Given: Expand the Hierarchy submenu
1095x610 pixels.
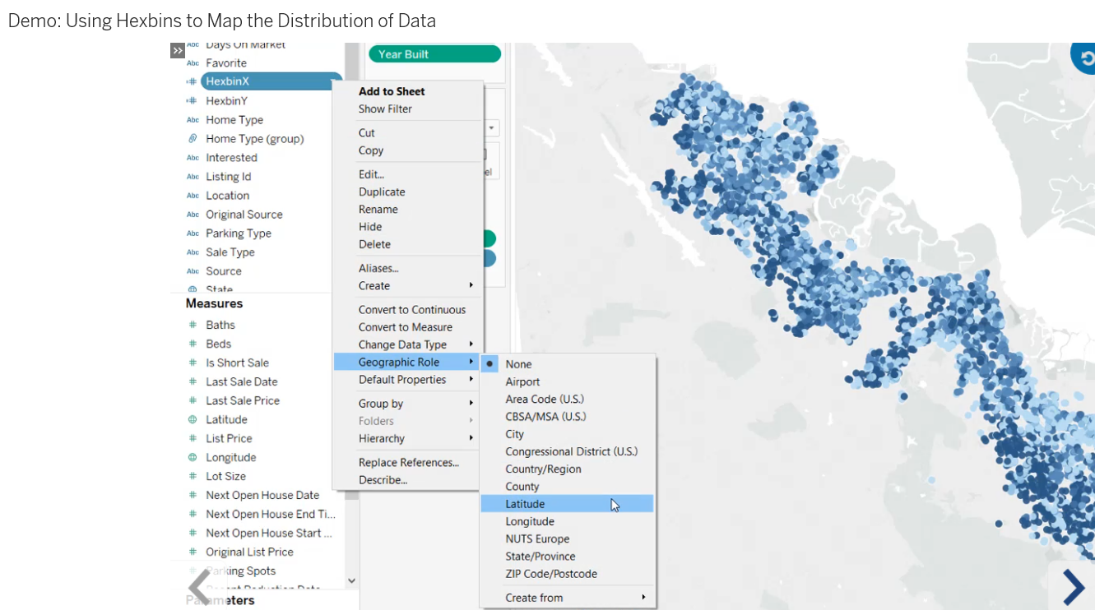Looking at the screenshot, I should click(407, 439).
